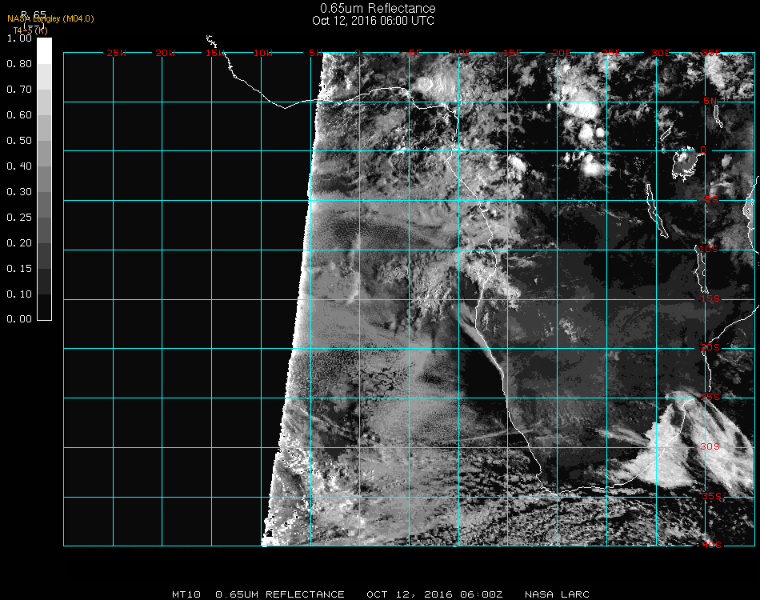This screenshot has width=760, height=600.
Task: Click the white 1.00 colorbar segment
Action: [x=45, y=50]
